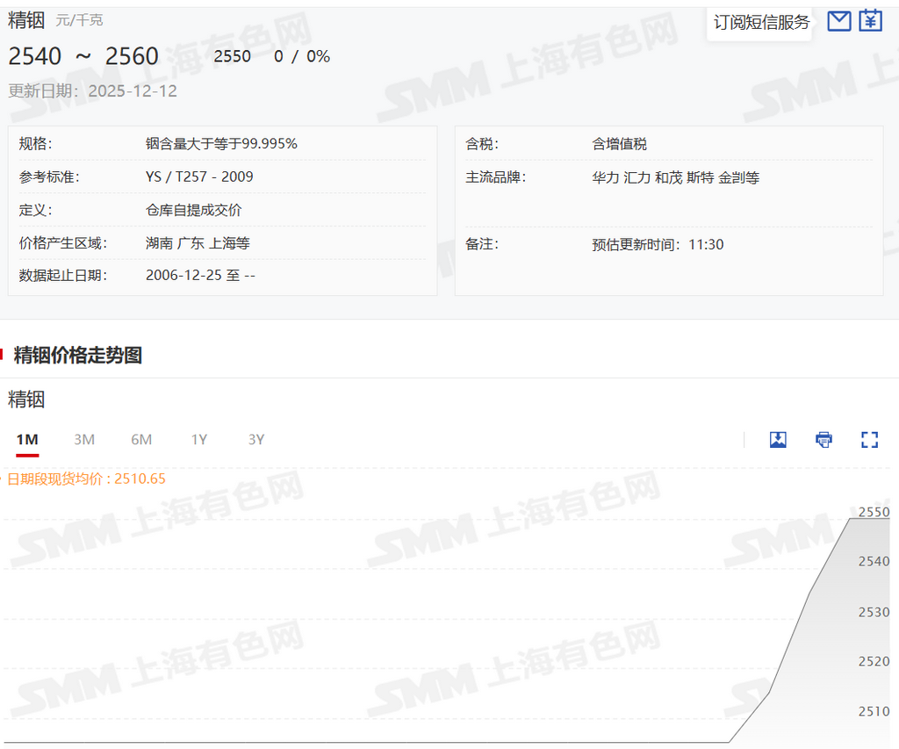Click the 2510 y-axis label on chart
899x749 pixels.
point(874,711)
